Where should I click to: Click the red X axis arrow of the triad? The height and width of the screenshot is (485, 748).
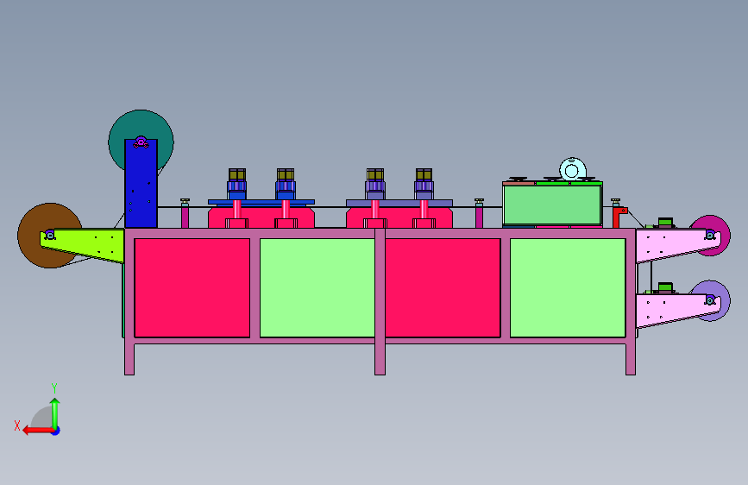point(38,431)
